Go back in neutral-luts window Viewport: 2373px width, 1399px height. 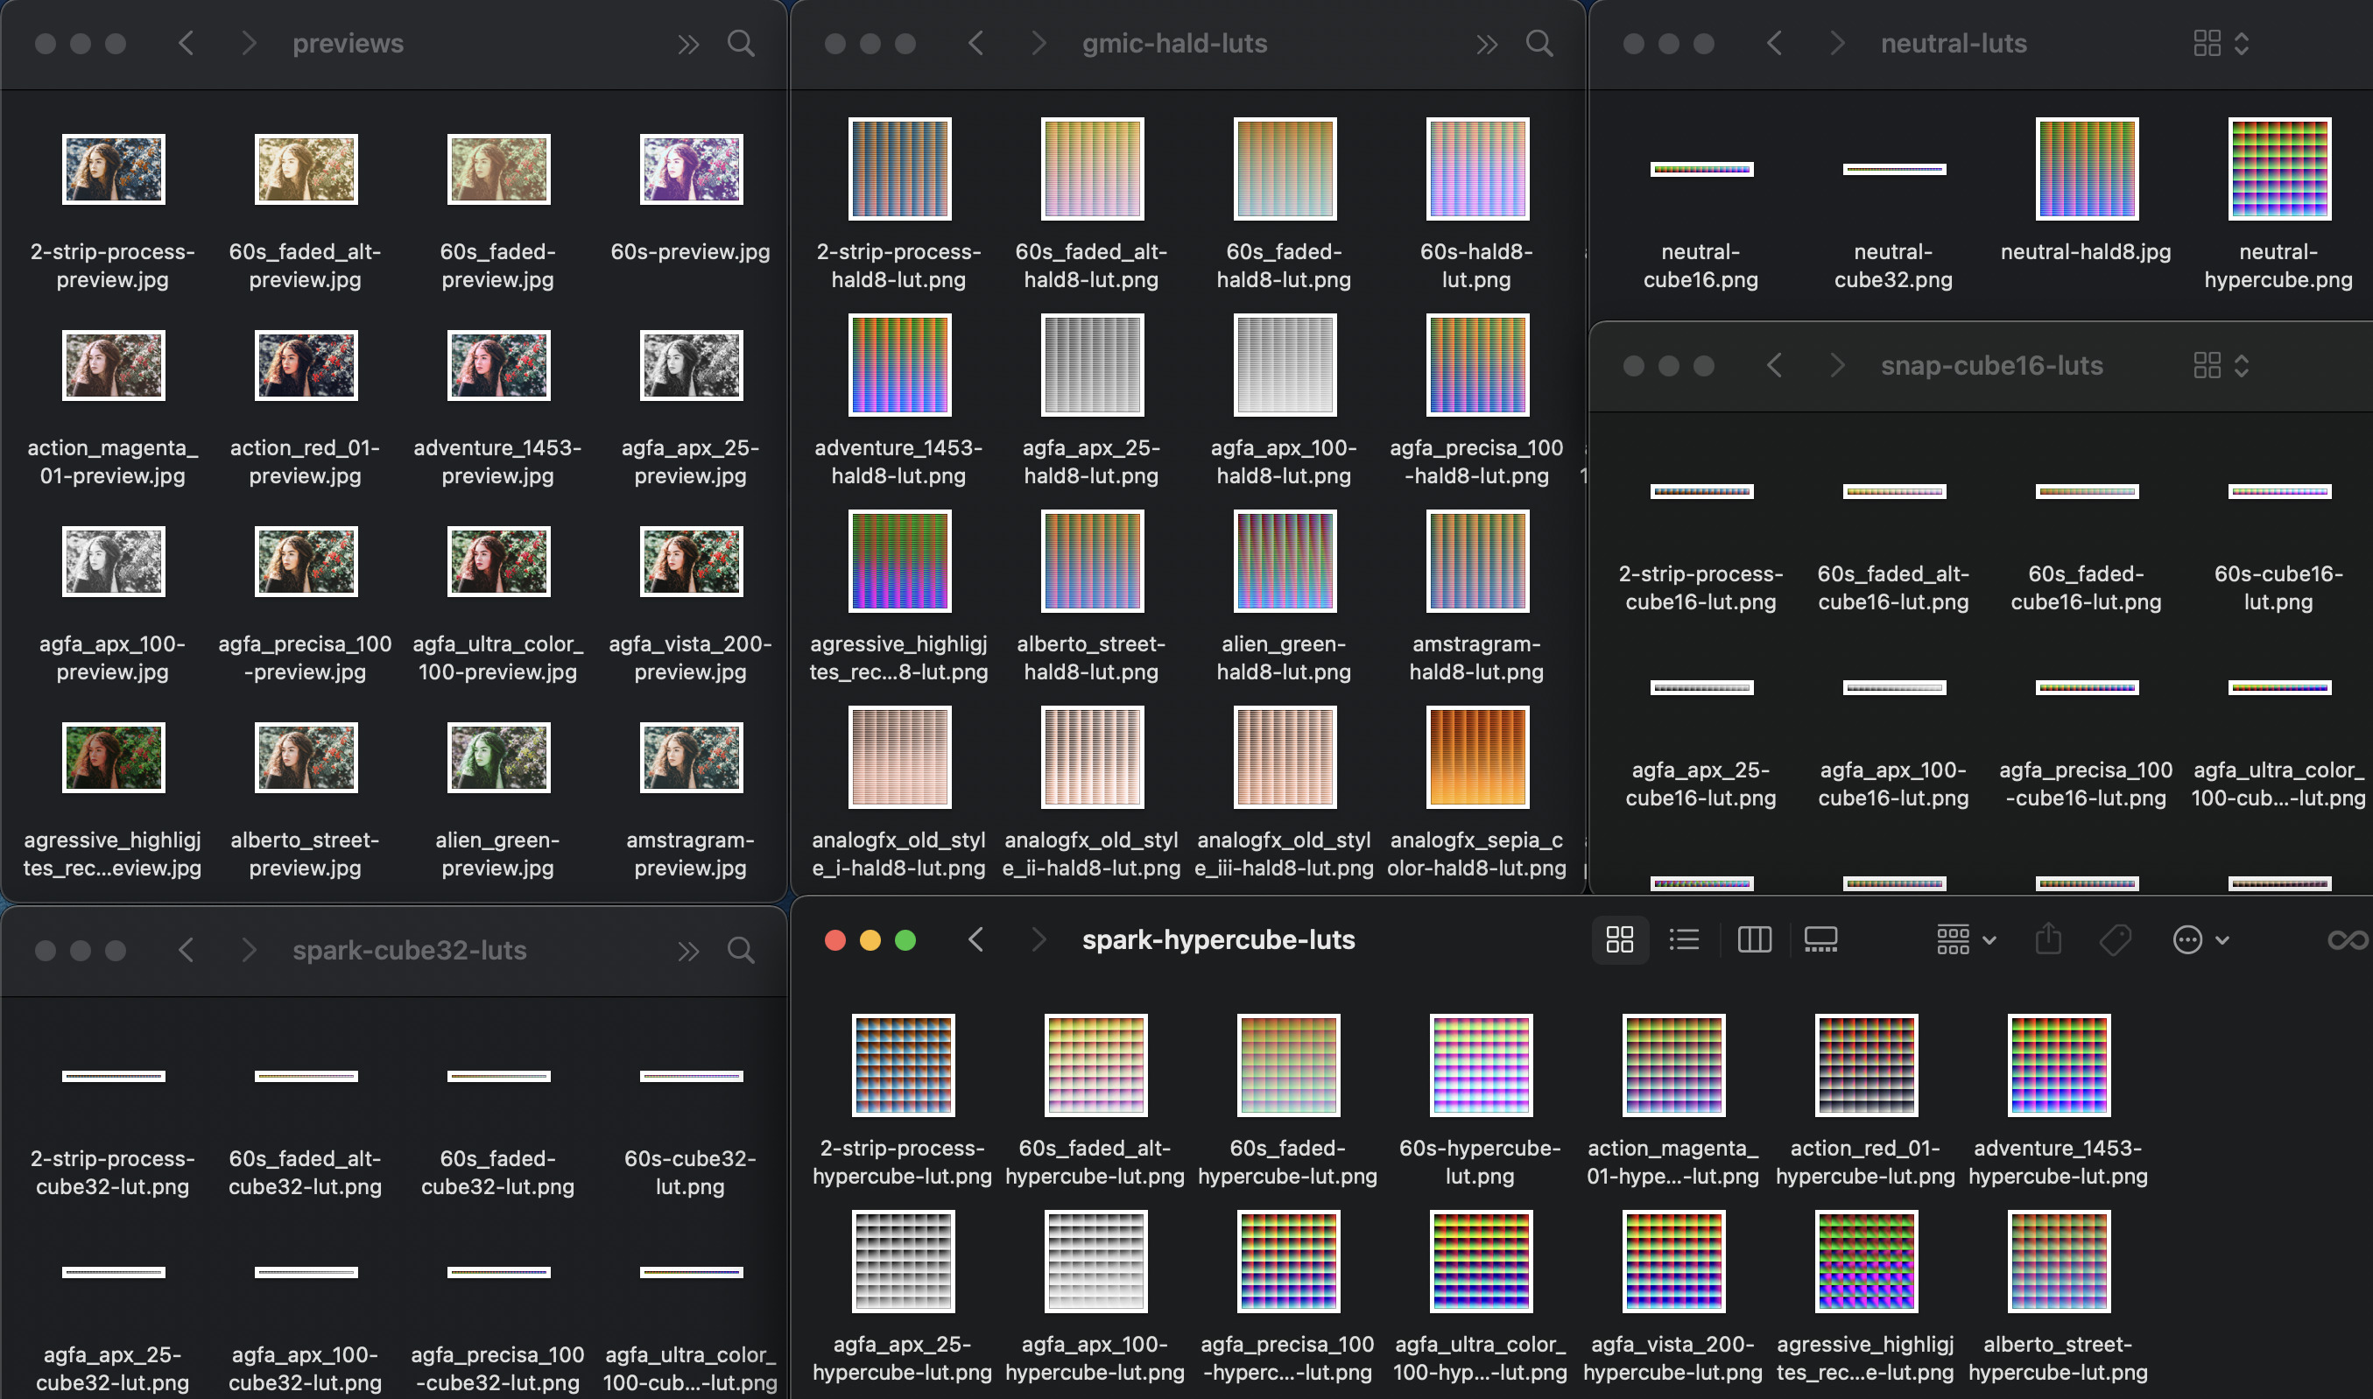[1774, 44]
